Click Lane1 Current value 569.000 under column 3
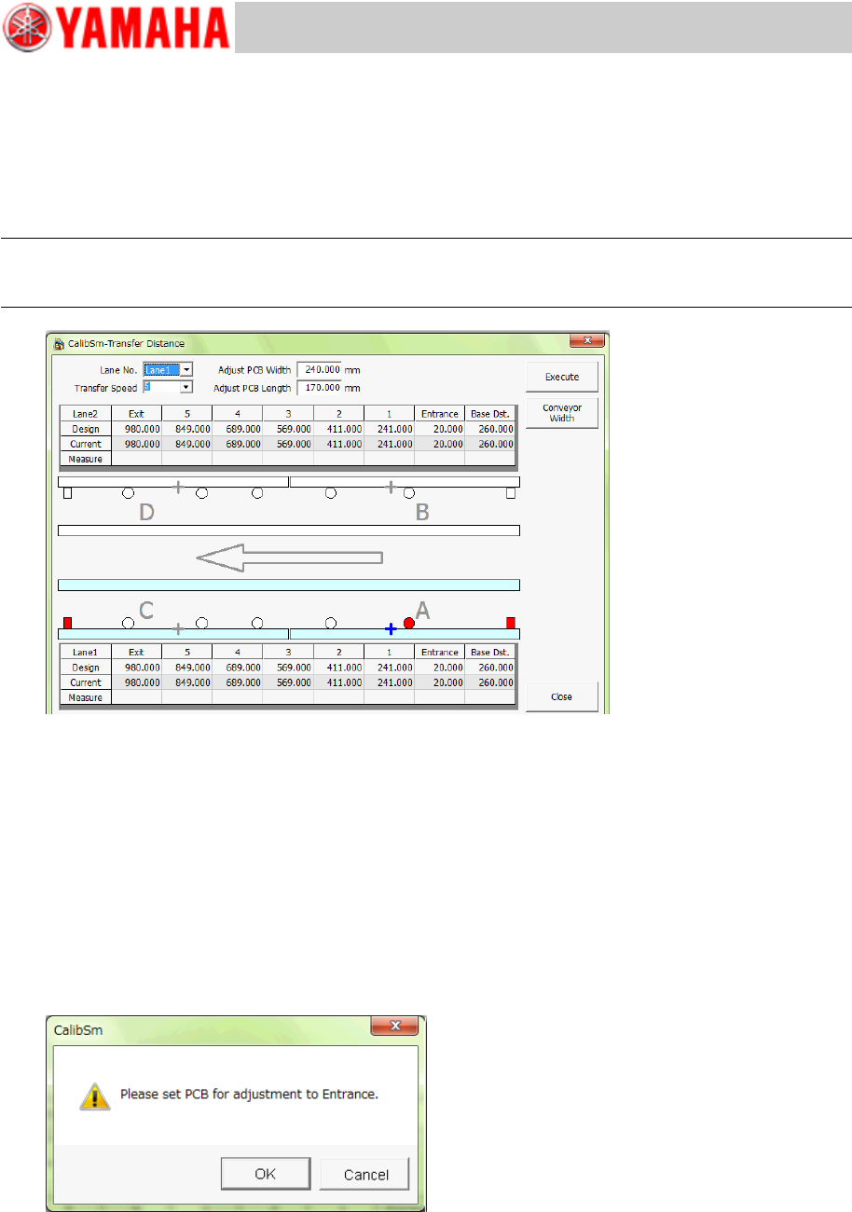 click(x=288, y=682)
